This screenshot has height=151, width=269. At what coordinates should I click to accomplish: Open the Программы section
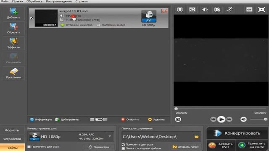pos(13,73)
